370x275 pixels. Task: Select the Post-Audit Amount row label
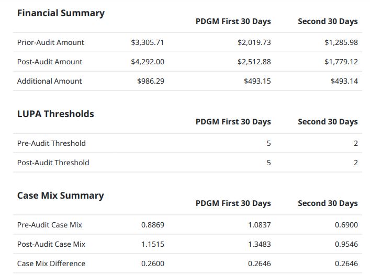pos(50,62)
